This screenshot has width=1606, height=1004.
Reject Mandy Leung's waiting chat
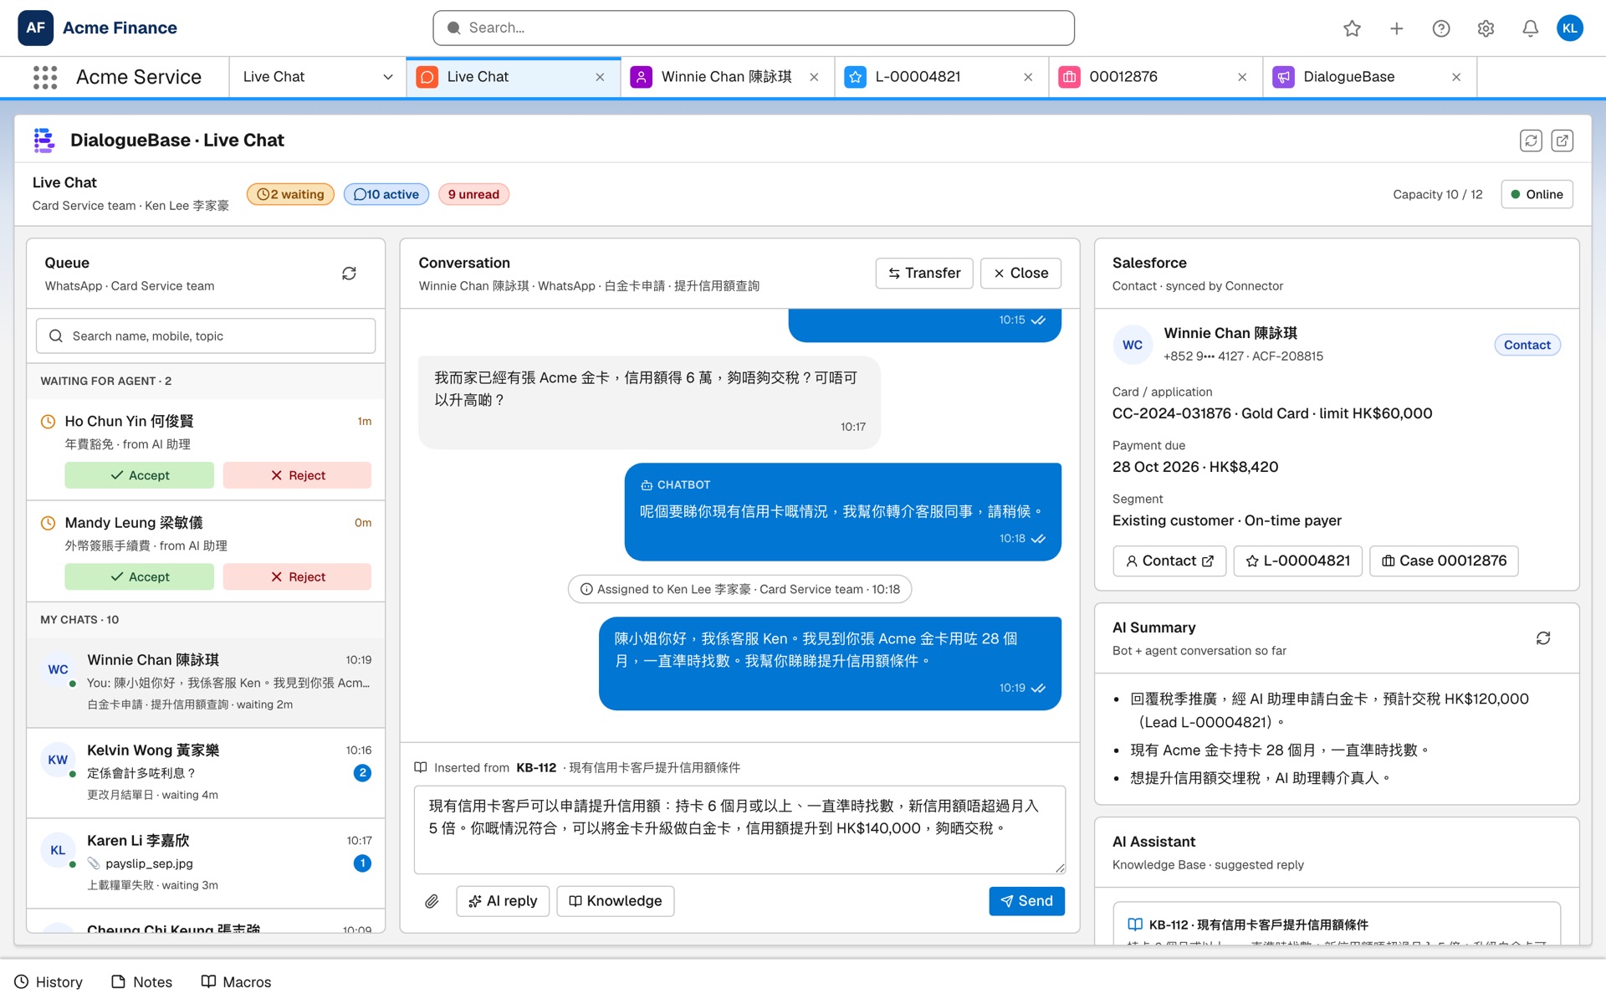click(297, 576)
